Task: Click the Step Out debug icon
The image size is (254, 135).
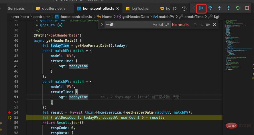Action: 229,8
